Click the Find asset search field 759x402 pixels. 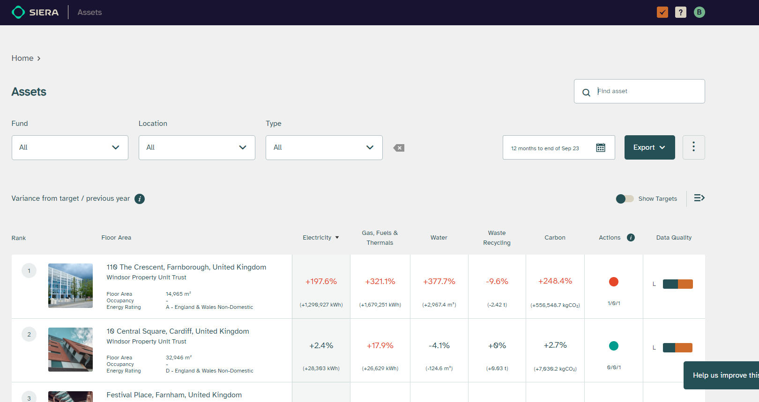pyautogui.click(x=647, y=91)
